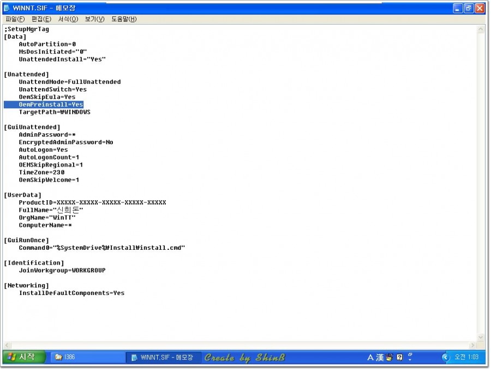Click the UnattendSwitch=Yes line

point(52,89)
